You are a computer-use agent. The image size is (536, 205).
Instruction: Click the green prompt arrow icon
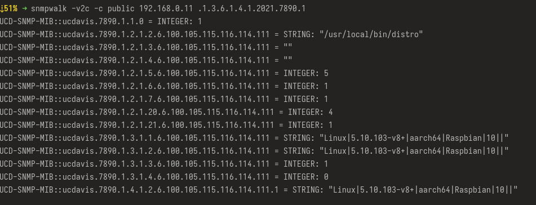point(24,8)
